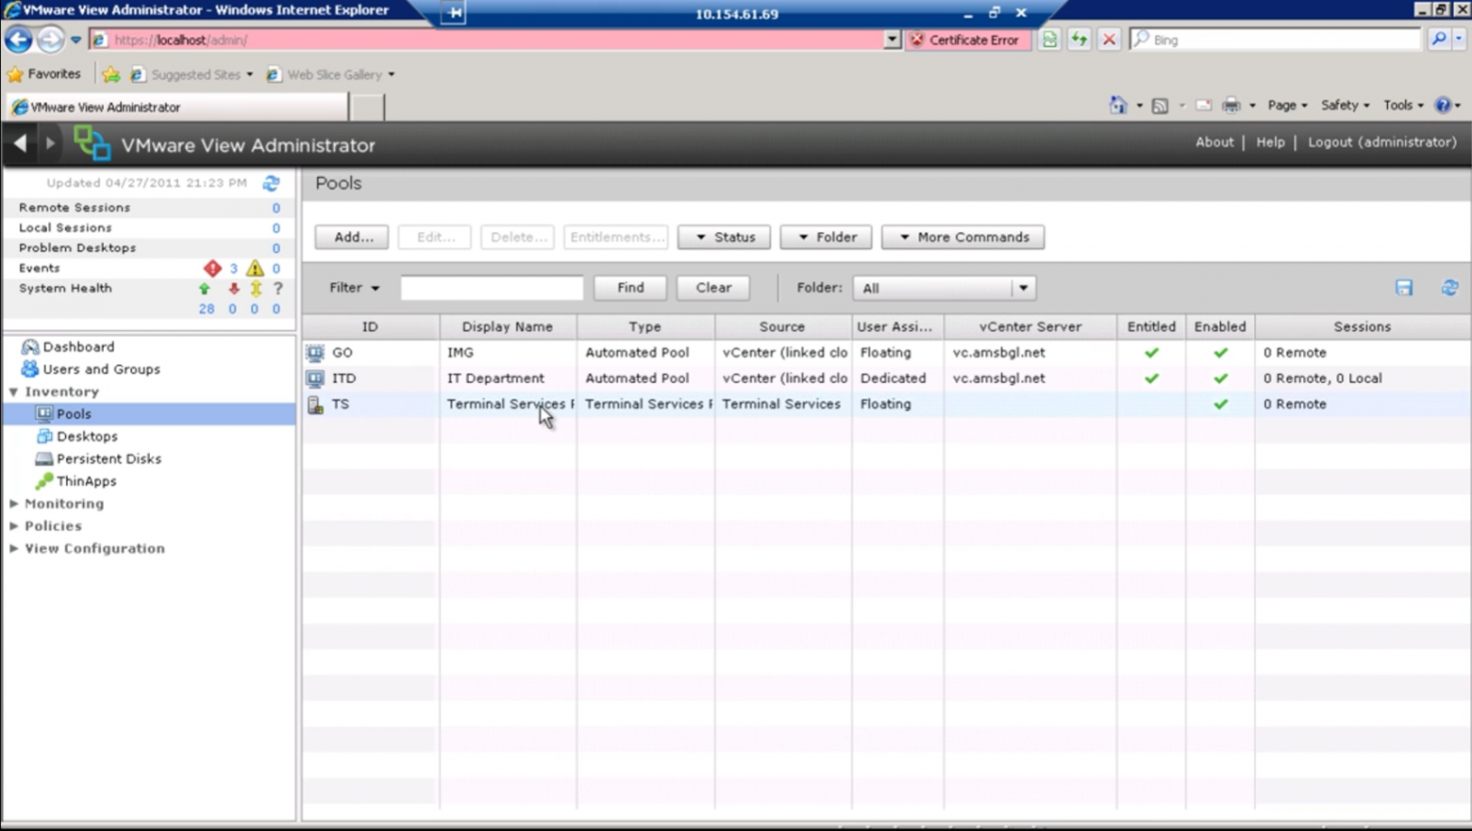Viewport: 1472px width, 831px height.
Task: Select Persistent Disks under Inventory
Action: [109, 459]
